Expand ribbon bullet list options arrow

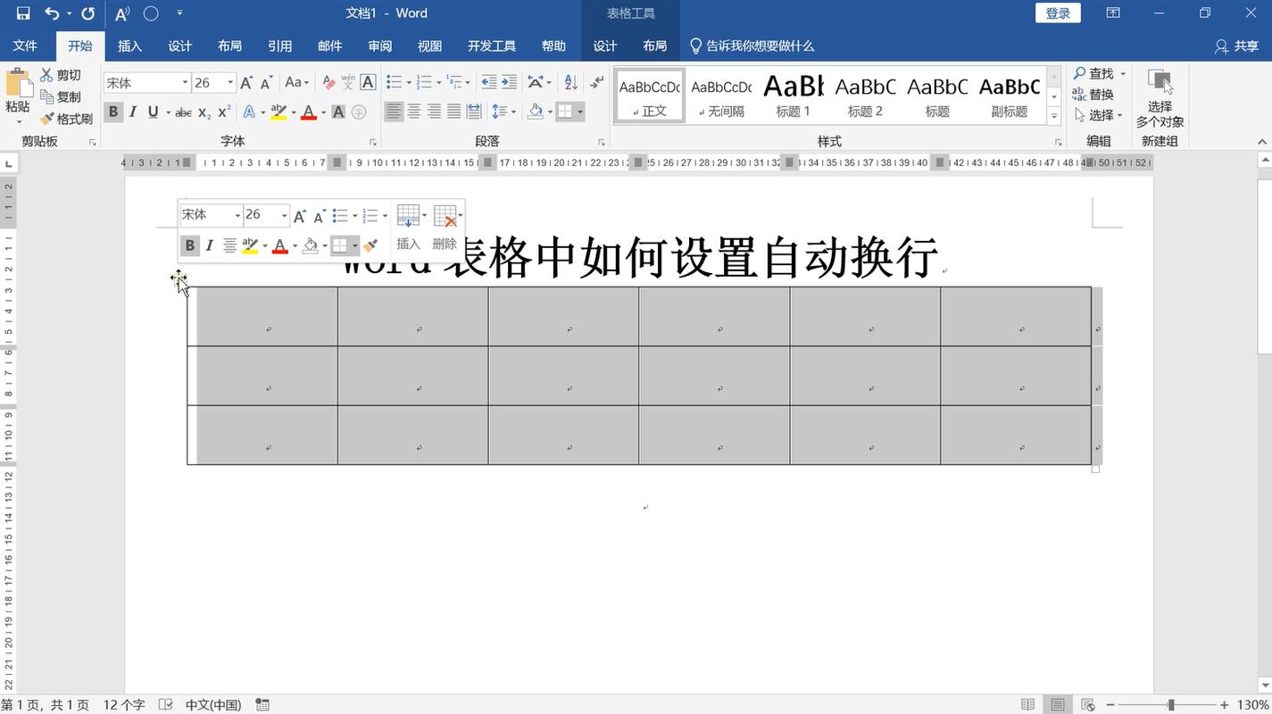[x=408, y=83]
